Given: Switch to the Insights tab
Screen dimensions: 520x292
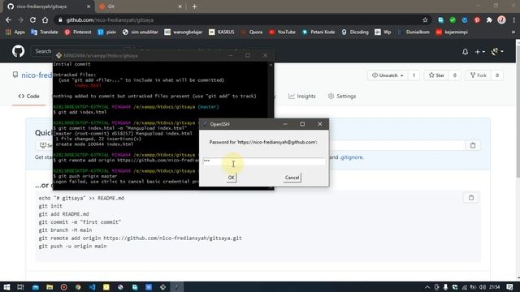Looking at the screenshot, I should [302, 96].
